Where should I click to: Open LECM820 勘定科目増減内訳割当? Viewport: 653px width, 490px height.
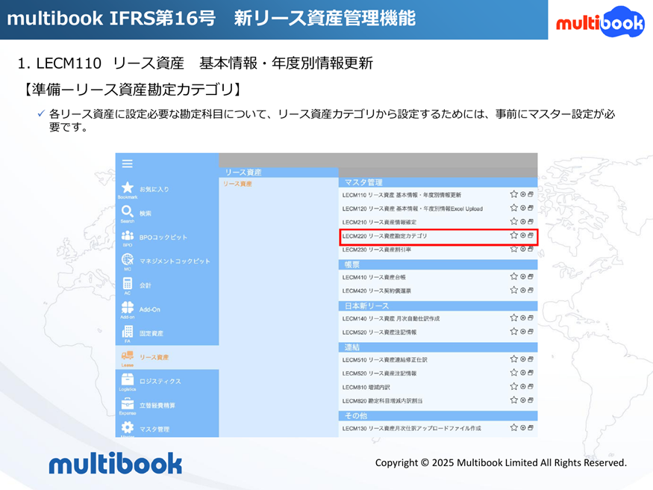[x=382, y=401]
